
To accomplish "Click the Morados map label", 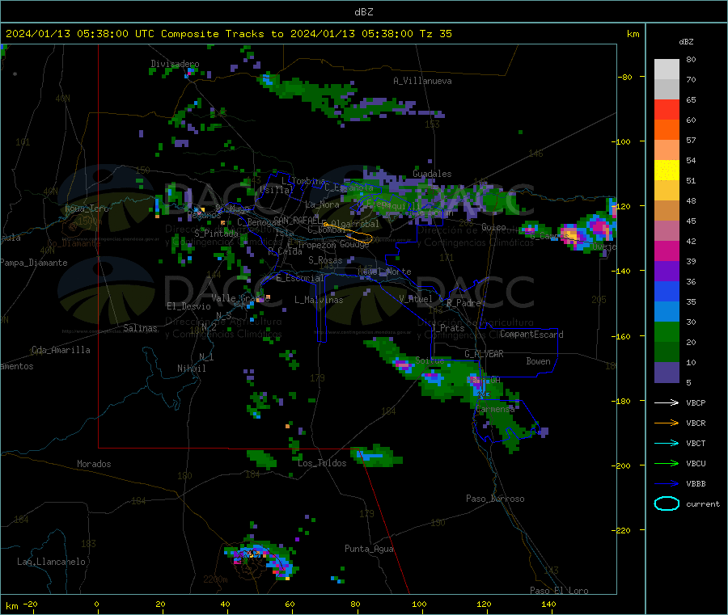I will tap(94, 464).
